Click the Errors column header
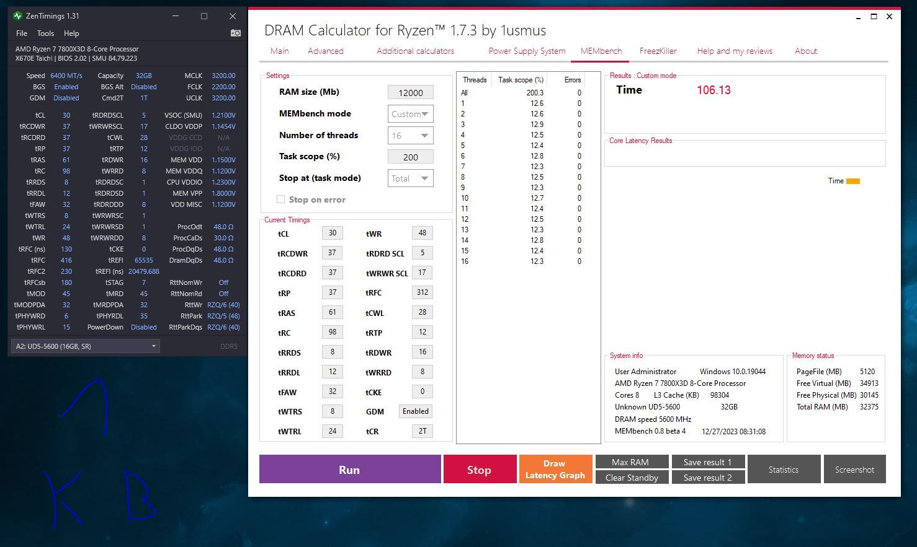 click(x=573, y=80)
